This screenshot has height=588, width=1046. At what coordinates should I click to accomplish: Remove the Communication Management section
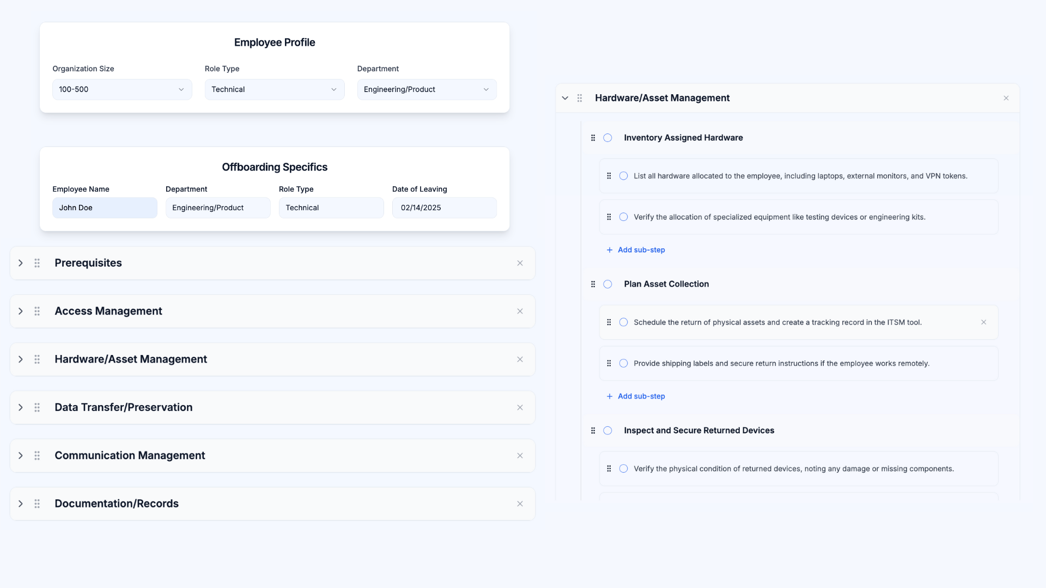pyautogui.click(x=520, y=456)
